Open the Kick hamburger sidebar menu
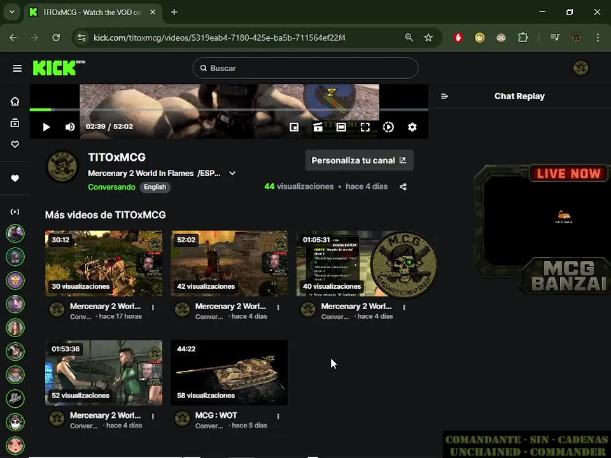This screenshot has height=458, width=611. 17,69
